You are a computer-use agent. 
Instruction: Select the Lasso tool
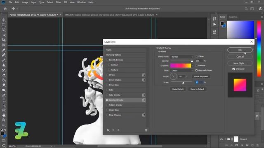[4, 30]
